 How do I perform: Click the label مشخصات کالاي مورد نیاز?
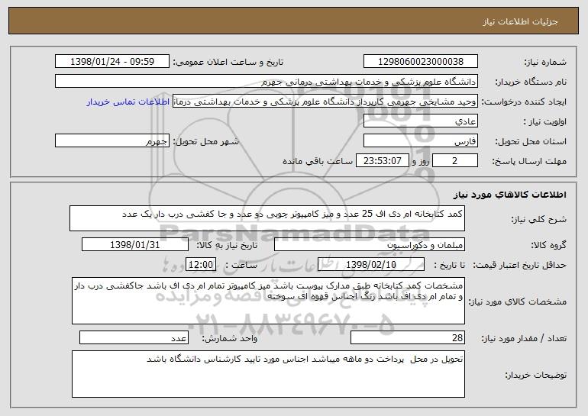518,302
